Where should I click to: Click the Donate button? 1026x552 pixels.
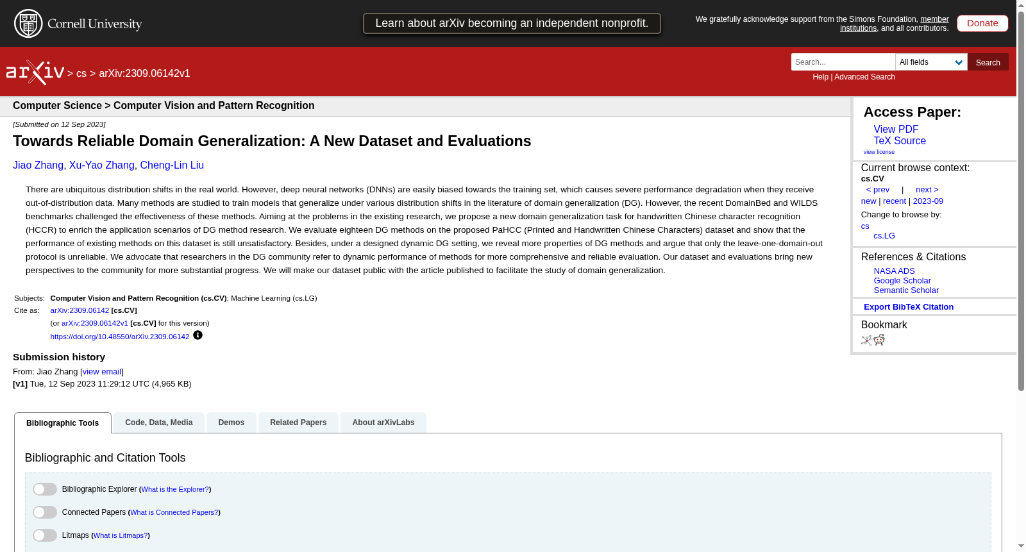[x=982, y=23]
